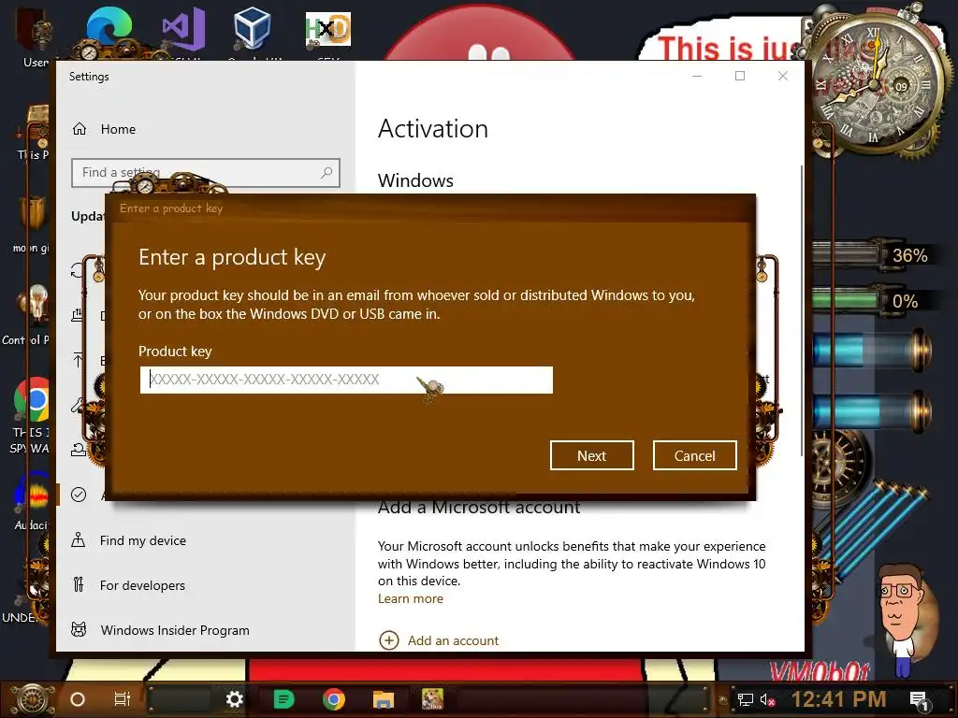Click the Recovery icon in sidebar
The image size is (958, 718).
(x=79, y=450)
